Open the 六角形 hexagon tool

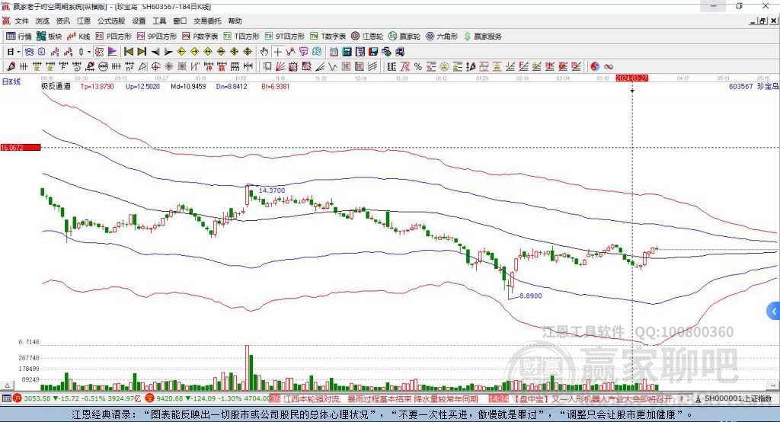(442, 37)
